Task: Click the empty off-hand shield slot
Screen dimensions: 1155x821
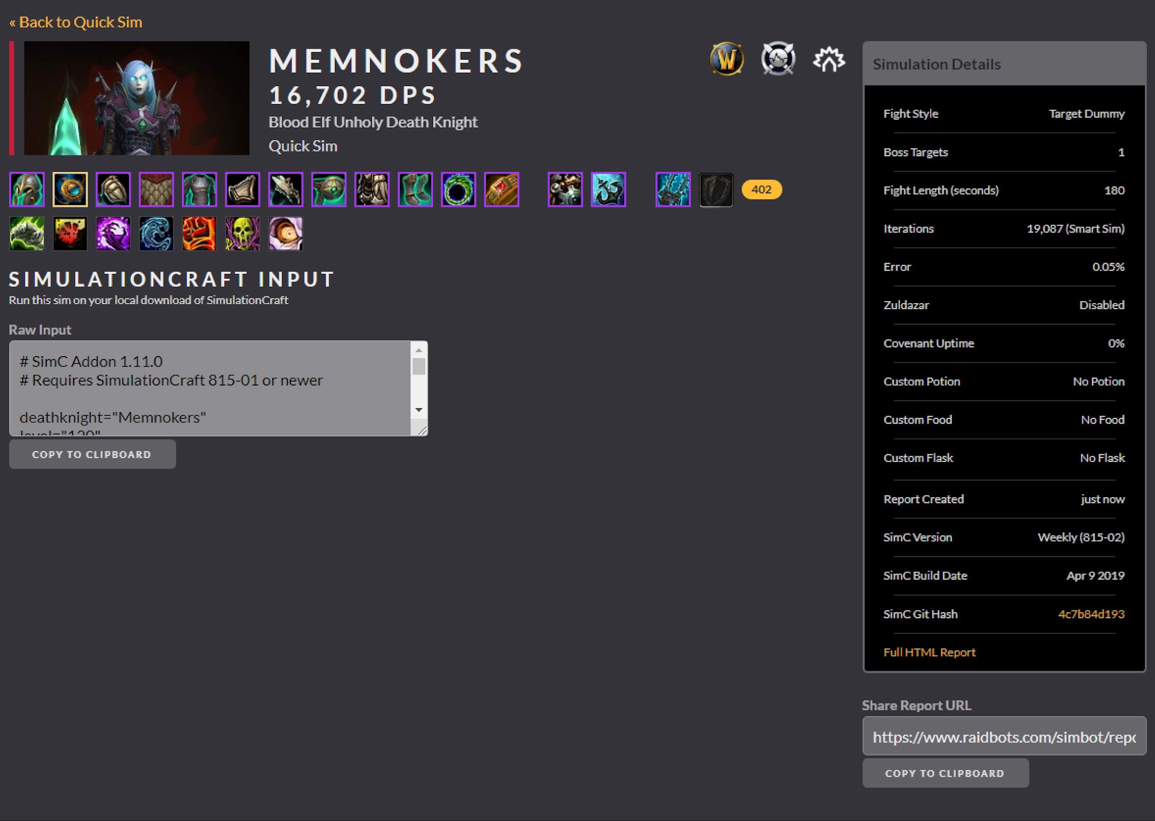Action: 716,190
